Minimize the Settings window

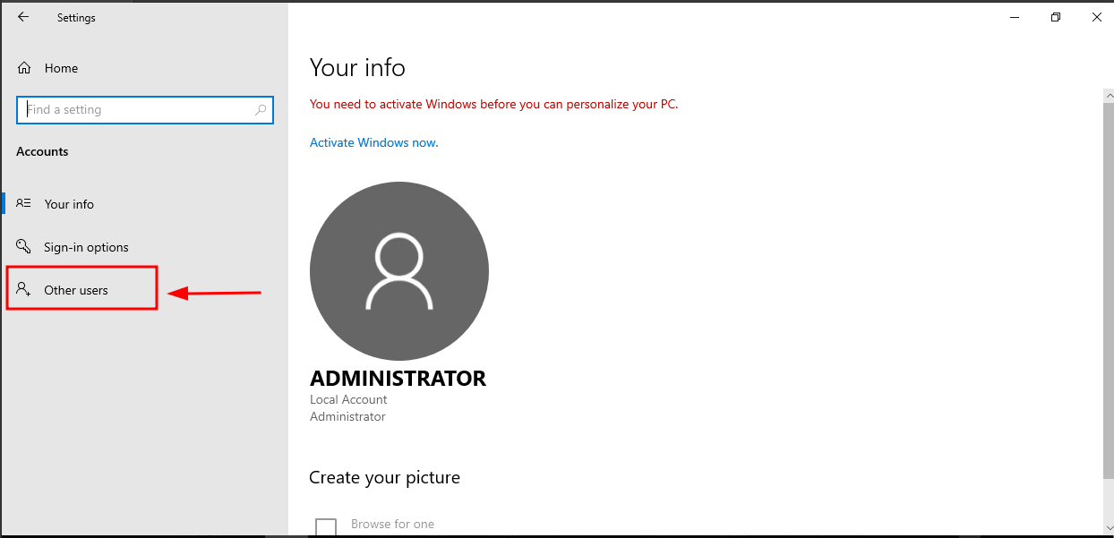tap(1015, 17)
